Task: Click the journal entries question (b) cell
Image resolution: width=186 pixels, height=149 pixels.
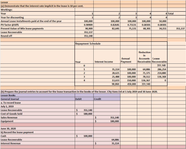Action: pos(79,92)
